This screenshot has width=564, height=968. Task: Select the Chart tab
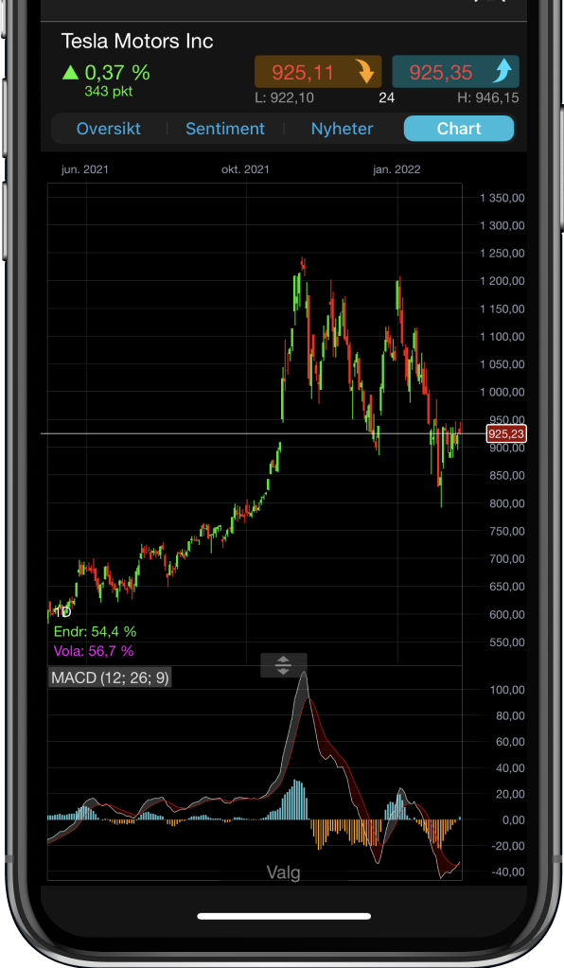pos(458,129)
